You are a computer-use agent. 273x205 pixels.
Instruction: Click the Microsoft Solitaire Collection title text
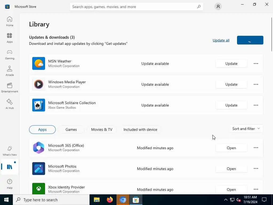point(72,103)
